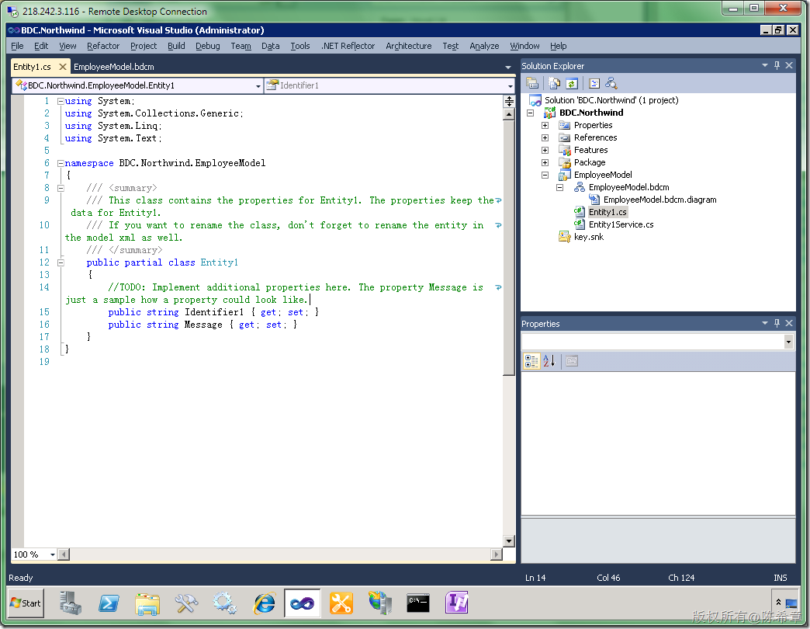Image resolution: width=810 pixels, height=629 pixels.
Task: Open the Refactor menu
Action: [102, 46]
